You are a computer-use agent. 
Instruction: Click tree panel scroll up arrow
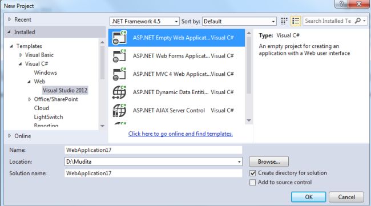tap(102, 43)
